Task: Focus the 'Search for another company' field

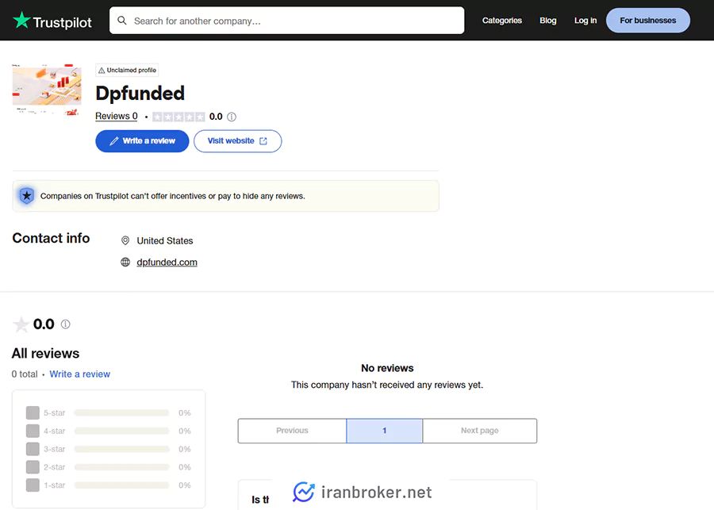Action: coord(287,21)
